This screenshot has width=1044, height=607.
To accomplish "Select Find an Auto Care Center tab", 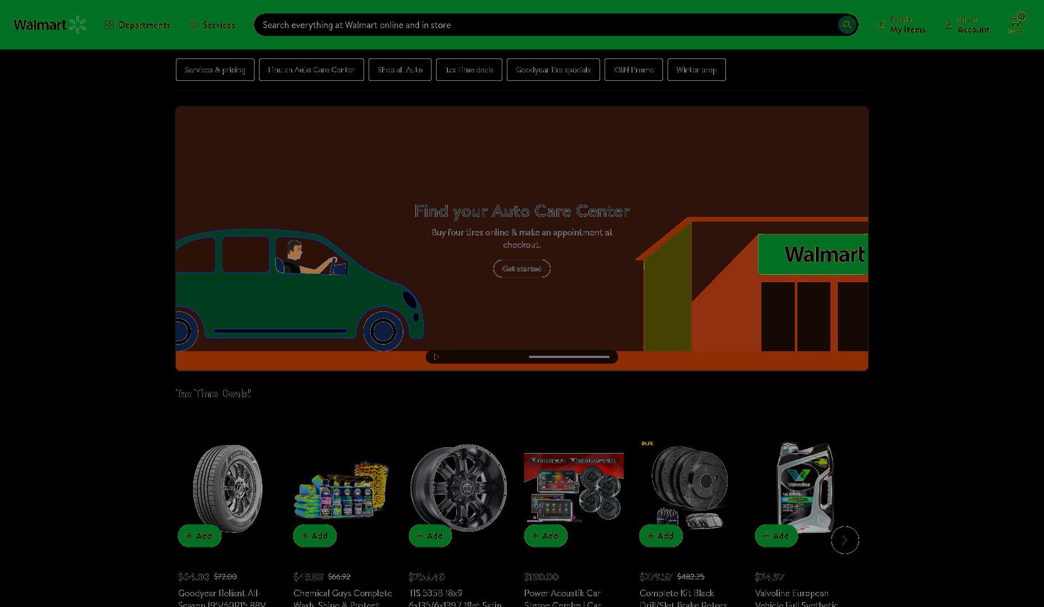I will pos(311,70).
